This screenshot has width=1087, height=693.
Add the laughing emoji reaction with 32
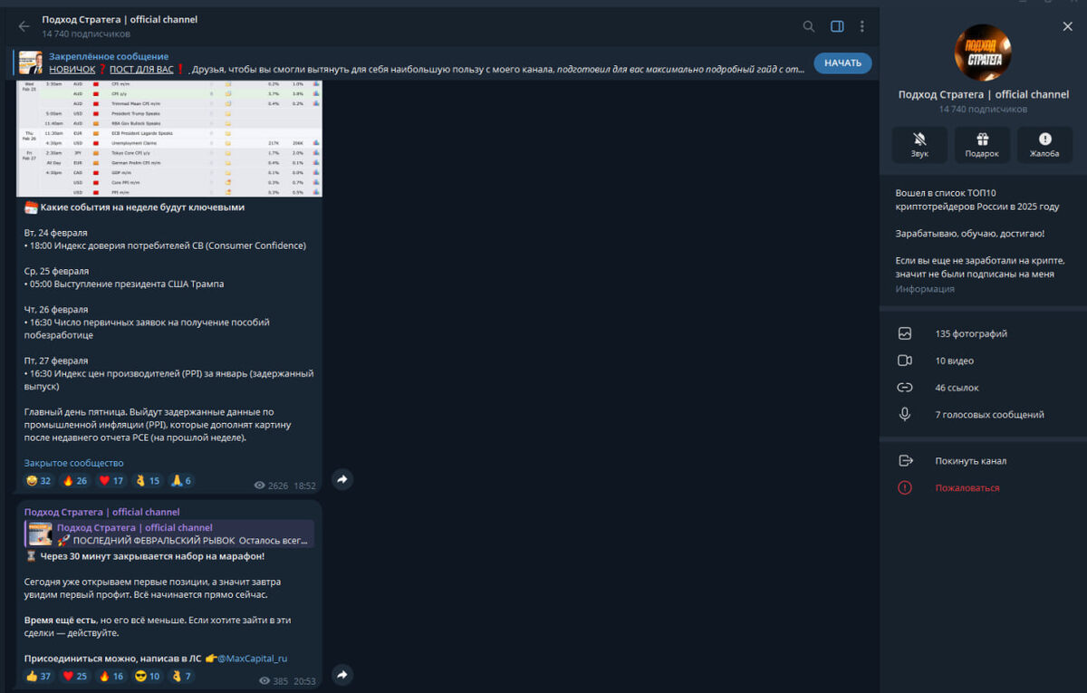pyautogui.click(x=38, y=481)
